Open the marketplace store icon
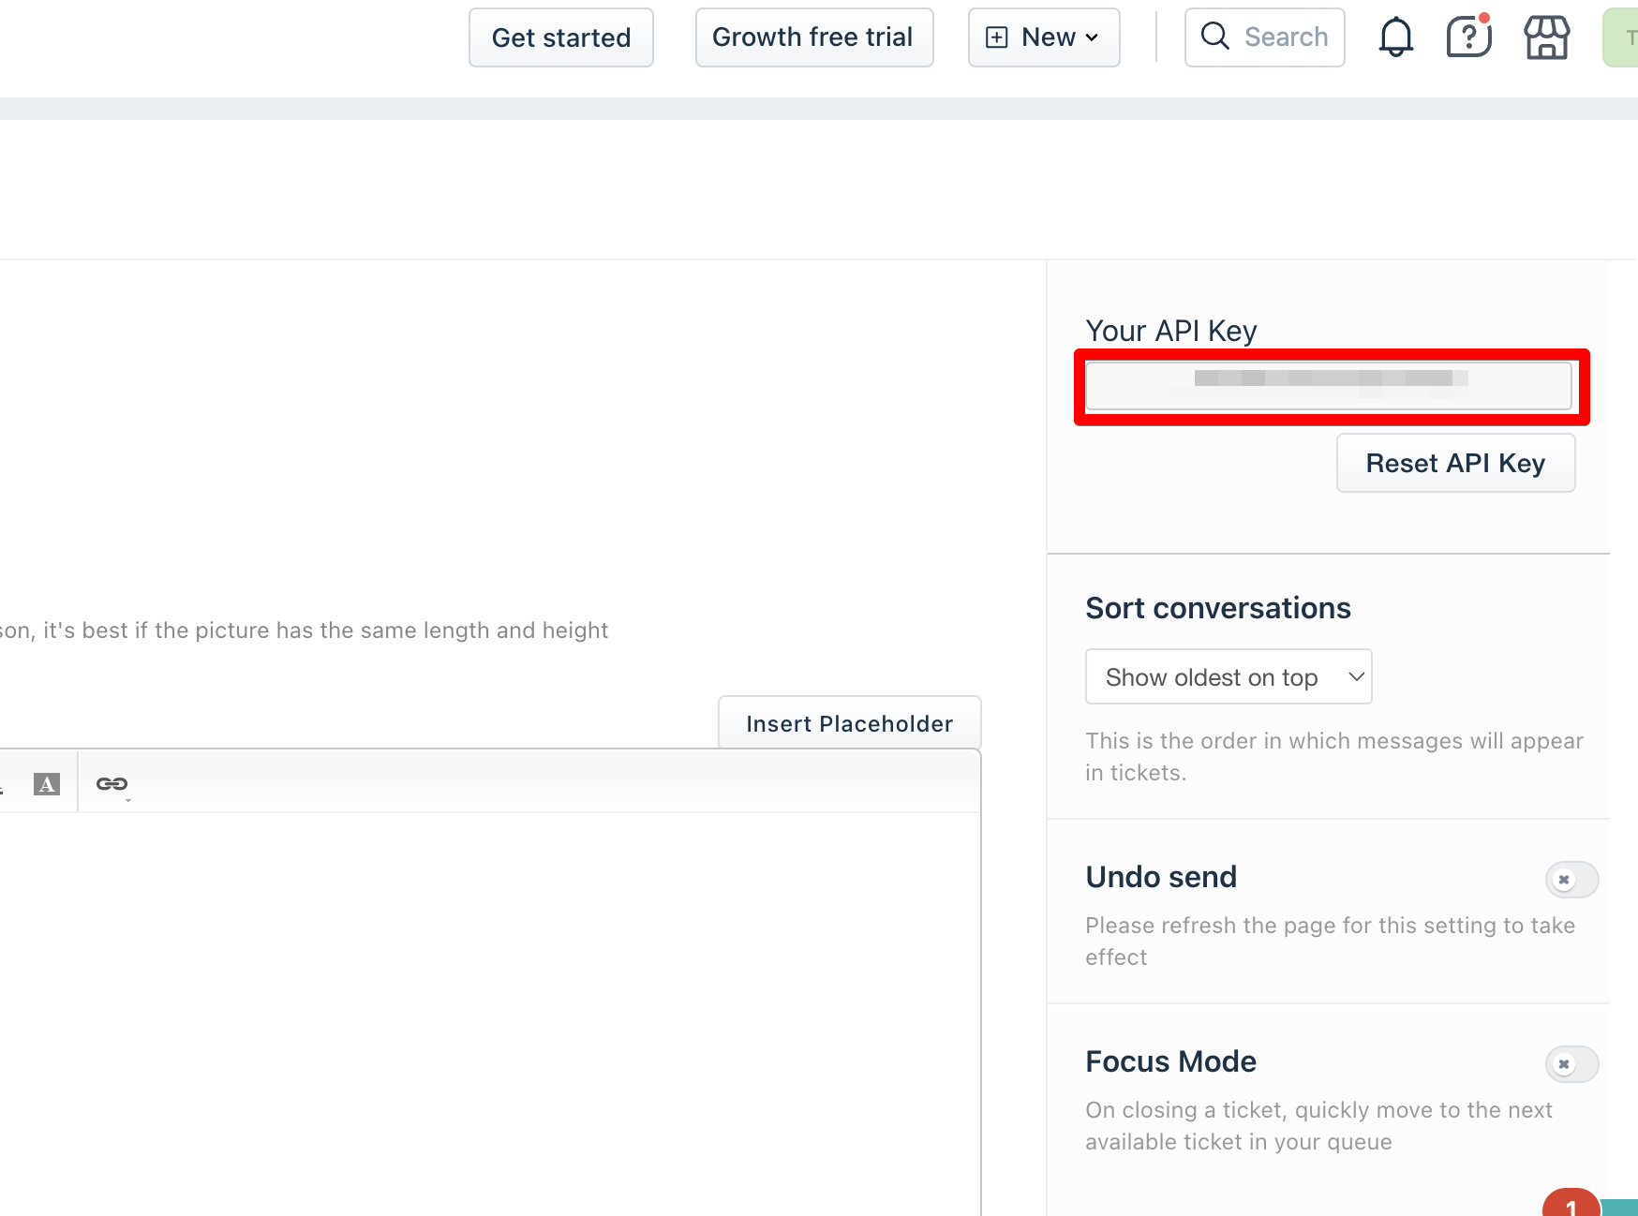 click(x=1546, y=37)
